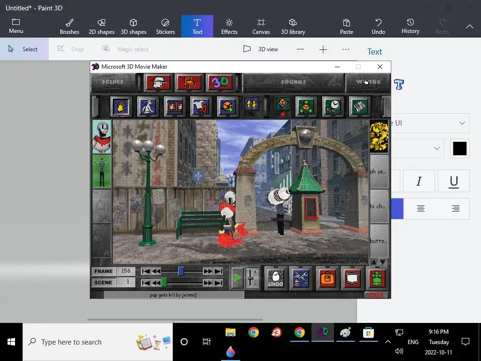The height and width of the screenshot is (361, 481).
Task: Collapse the Paint 3D ribbon with chevron
Action: (x=470, y=27)
